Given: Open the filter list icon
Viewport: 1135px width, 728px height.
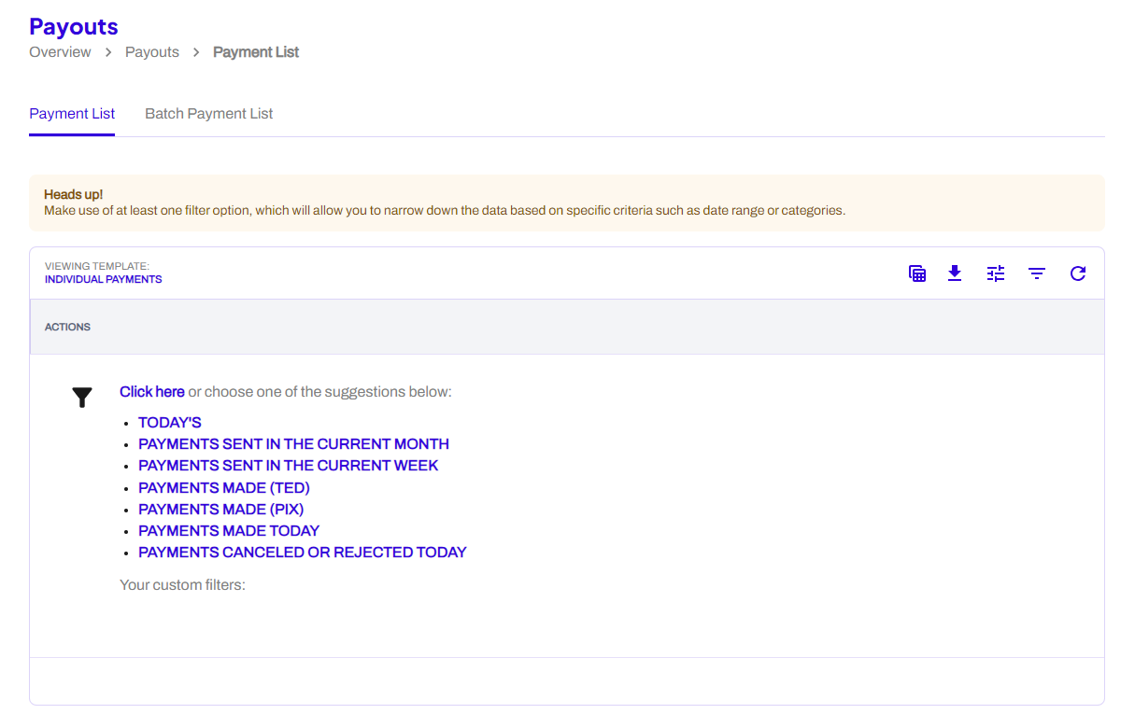Looking at the screenshot, I should pyautogui.click(x=1037, y=273).
